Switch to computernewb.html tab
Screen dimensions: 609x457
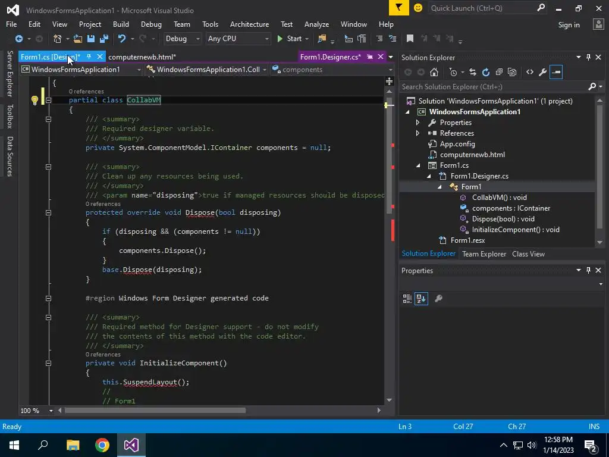[142, 57]
